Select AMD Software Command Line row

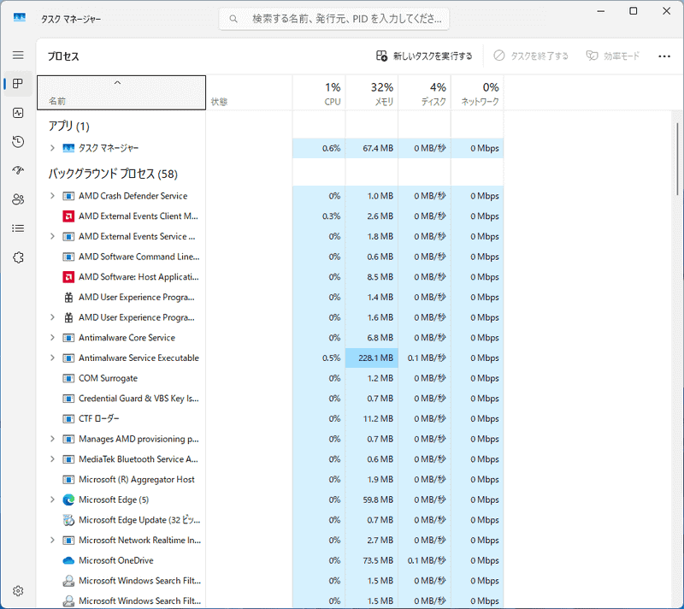click(x=270, y=257)
